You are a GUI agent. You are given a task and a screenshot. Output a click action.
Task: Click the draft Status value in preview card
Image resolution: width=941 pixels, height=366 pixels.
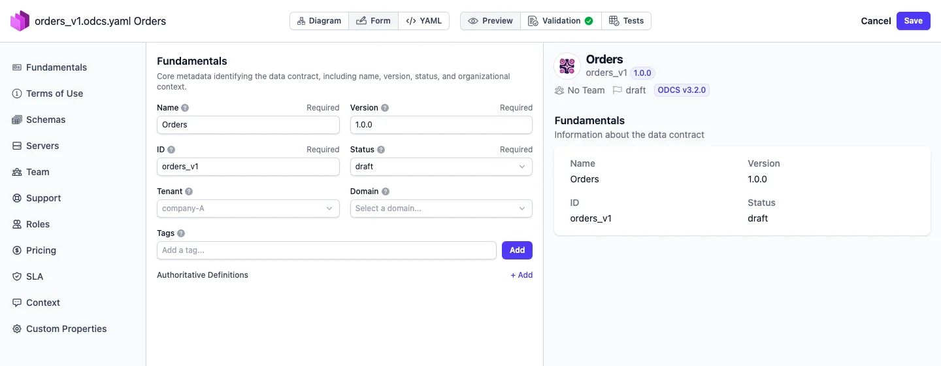757,218
